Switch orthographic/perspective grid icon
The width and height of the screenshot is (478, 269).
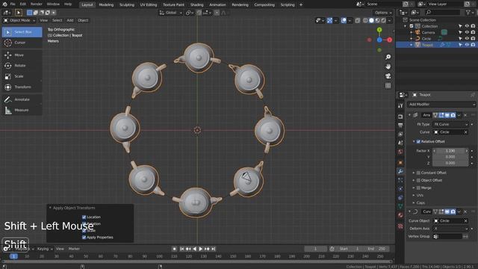(388, 86)
